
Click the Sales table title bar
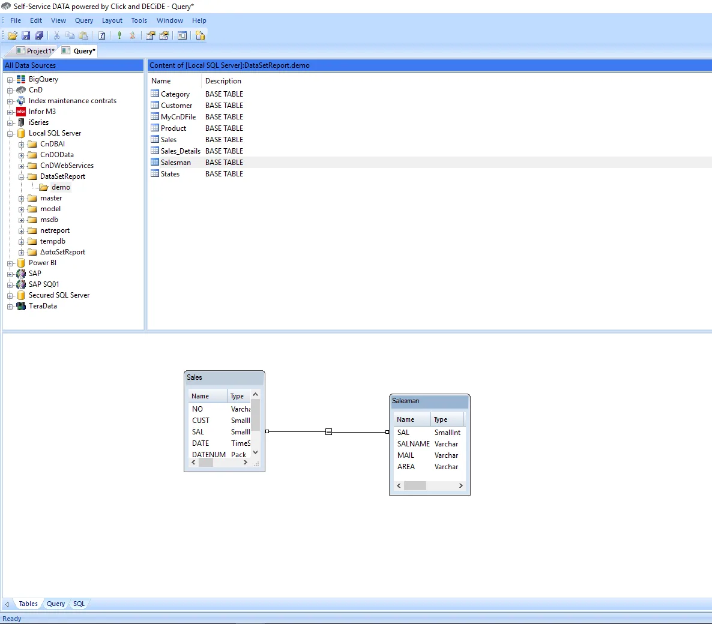pyautogui.click(x=225, y=377)
